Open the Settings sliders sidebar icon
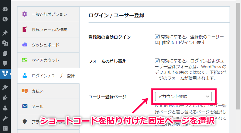Screen dimensions: 241x133 click(5, 128)
